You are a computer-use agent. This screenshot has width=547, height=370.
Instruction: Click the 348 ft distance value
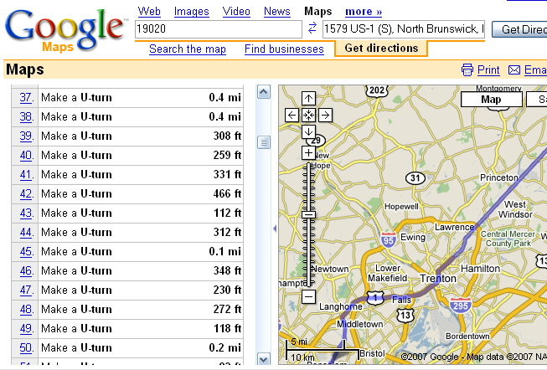coord(227,270)
